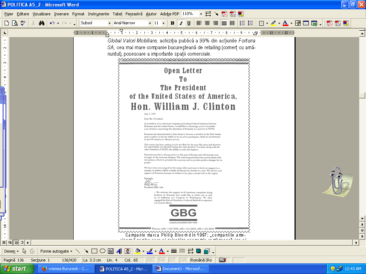
Task: Open the undo history dropdown arrow
Action: [58, 23]
